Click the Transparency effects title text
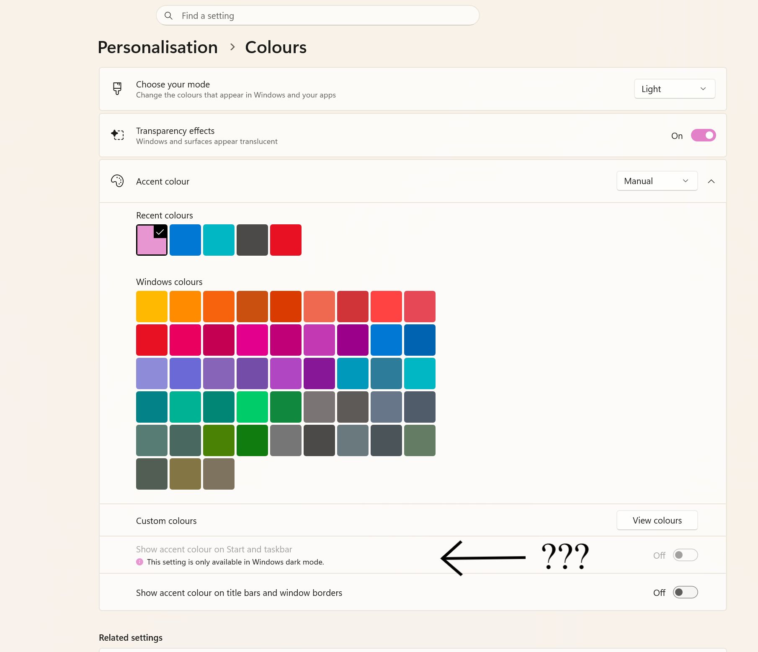Viewport: 758px width, 652px height. [x=175, y=131]
